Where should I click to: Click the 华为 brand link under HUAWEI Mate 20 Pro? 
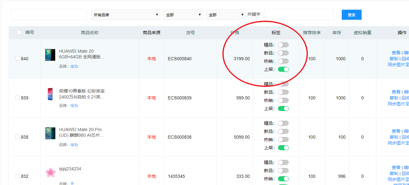pos(74,145)
